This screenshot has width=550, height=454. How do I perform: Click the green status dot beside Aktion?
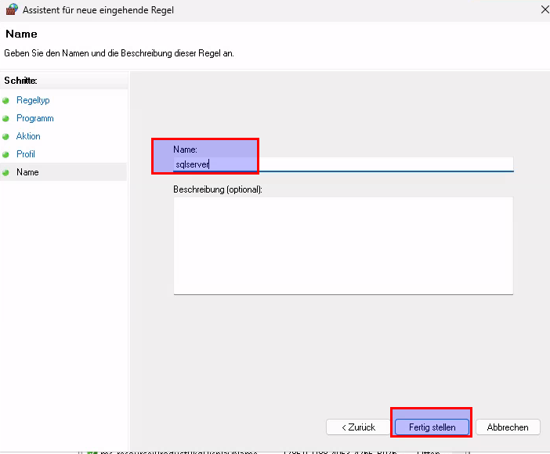click(x=6, y=137)
